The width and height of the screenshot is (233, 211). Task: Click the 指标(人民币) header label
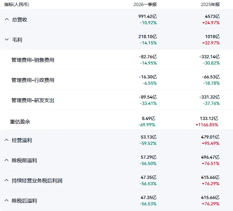[17, 4]
